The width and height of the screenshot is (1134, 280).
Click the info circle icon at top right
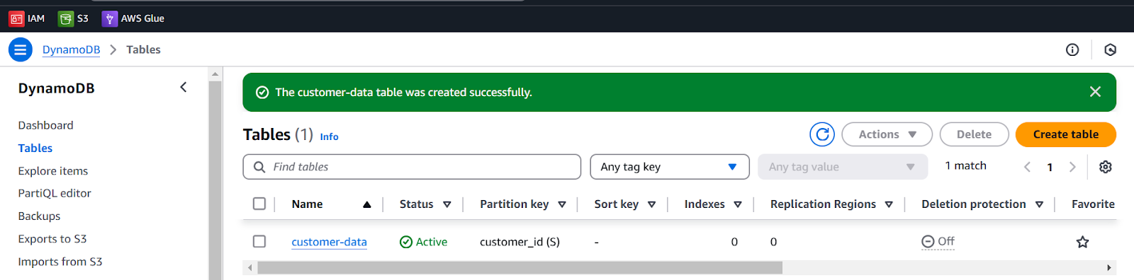point(1072,49)
